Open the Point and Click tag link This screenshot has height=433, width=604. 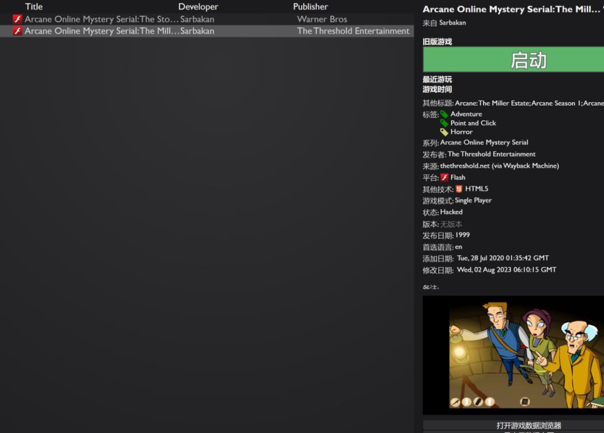[473, 123]
